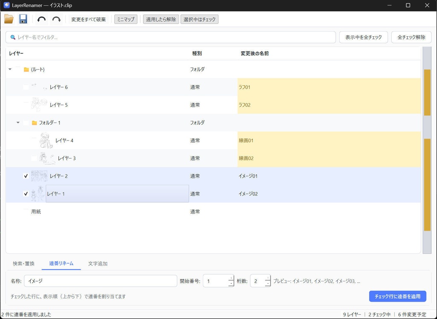The width and height of the screenshot is (437, 319).
Task: Click the 名称 input field containing イメージ
Action: point(101,281)
